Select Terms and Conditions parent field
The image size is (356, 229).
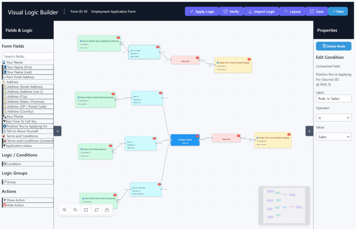(28, 136)
